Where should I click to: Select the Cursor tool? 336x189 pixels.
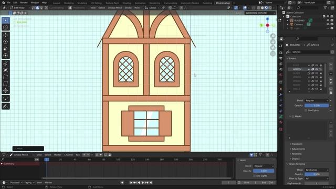pyautogui.click(x=6, y=27)
